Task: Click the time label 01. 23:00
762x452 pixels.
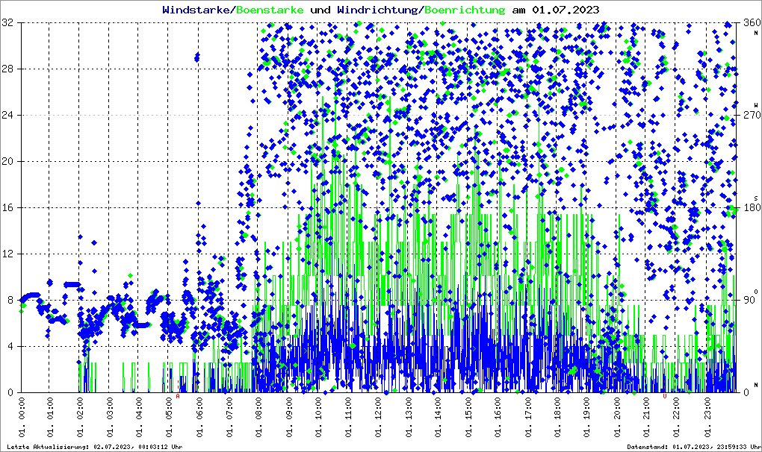Action: pos(706,417)
